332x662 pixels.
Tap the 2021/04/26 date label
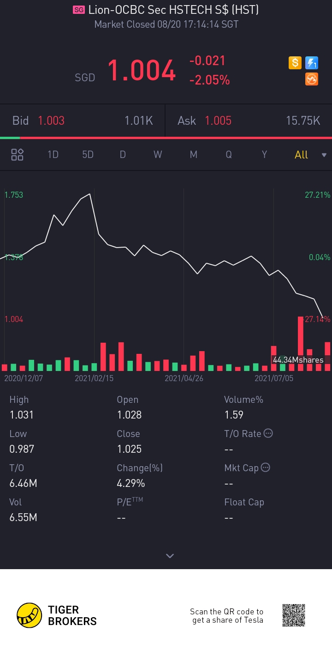point(184,378)
